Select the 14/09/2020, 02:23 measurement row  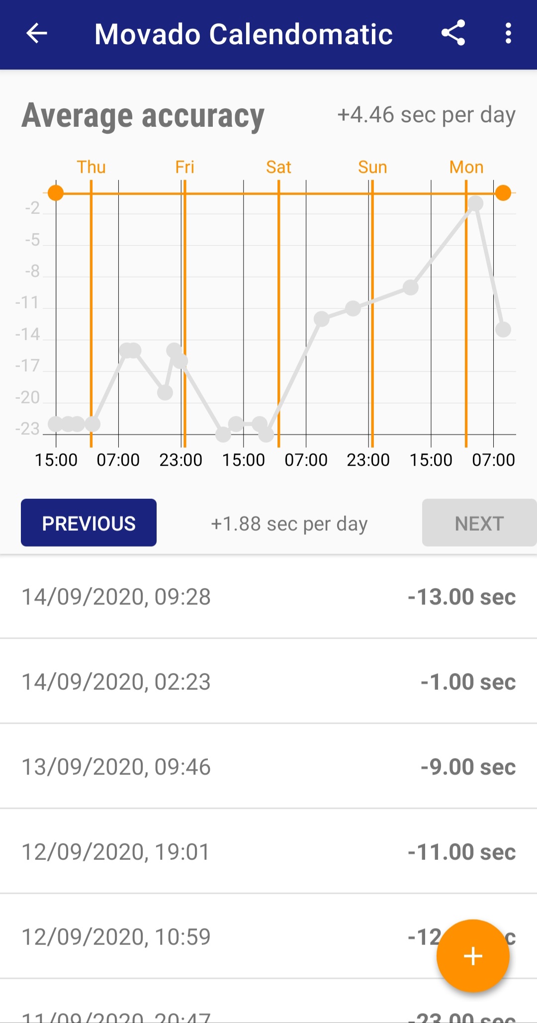[268, 681]
